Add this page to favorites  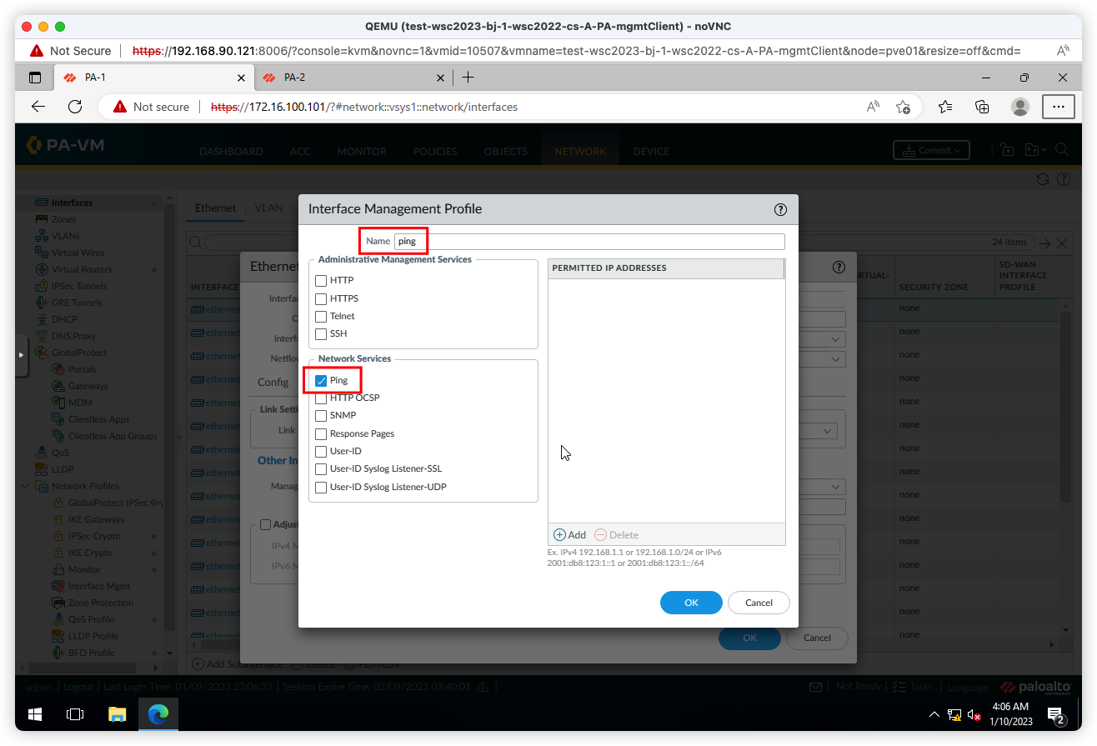coord(903,107)
